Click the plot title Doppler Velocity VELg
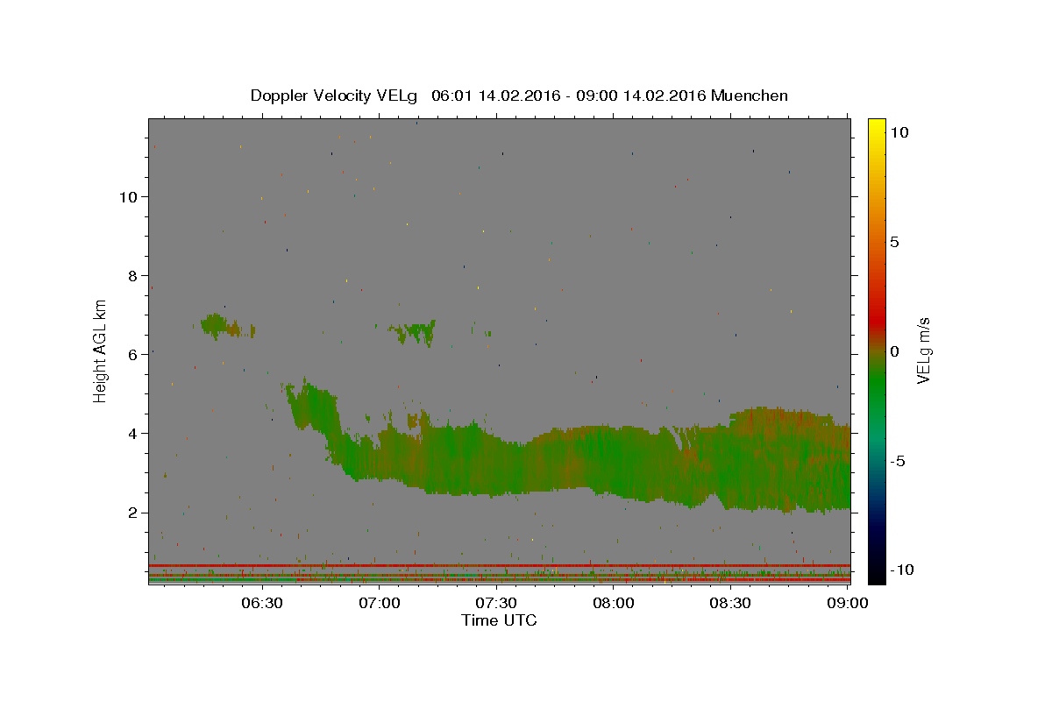This screenshot has width=1052, height=701. pos(334,96)
